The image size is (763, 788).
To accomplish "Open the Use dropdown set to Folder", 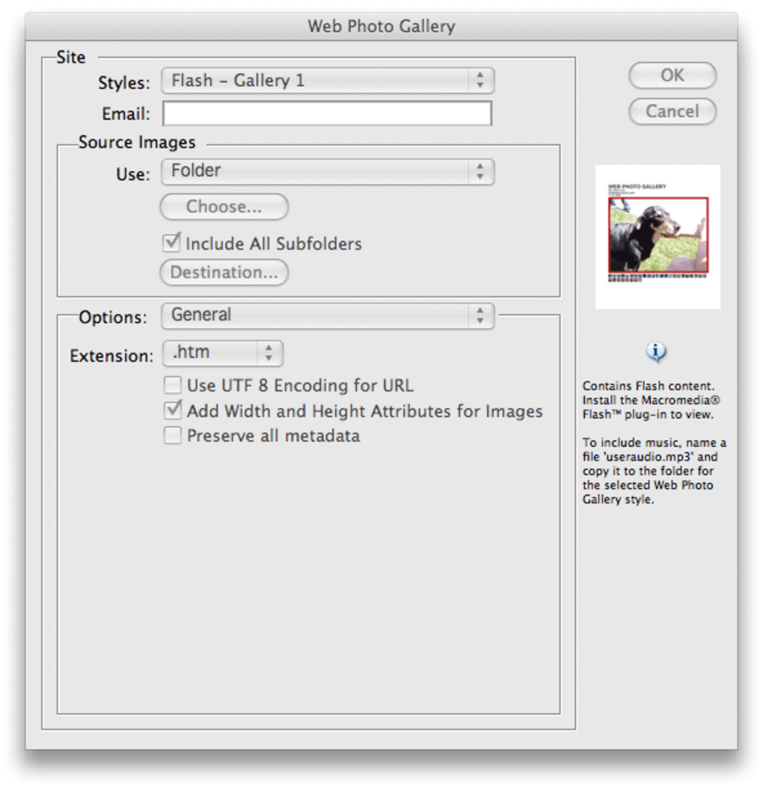I will click(328, 171).
